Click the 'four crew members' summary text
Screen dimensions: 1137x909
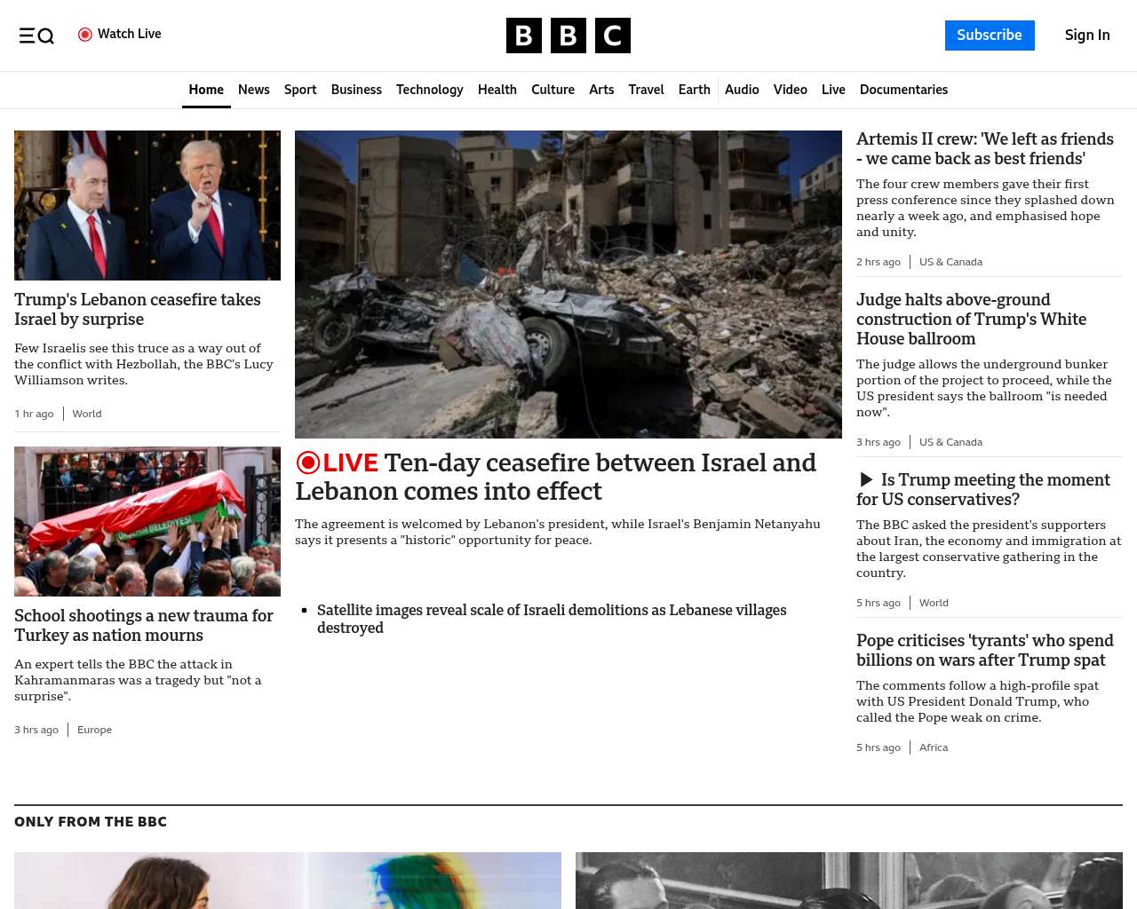pos(985,208)
